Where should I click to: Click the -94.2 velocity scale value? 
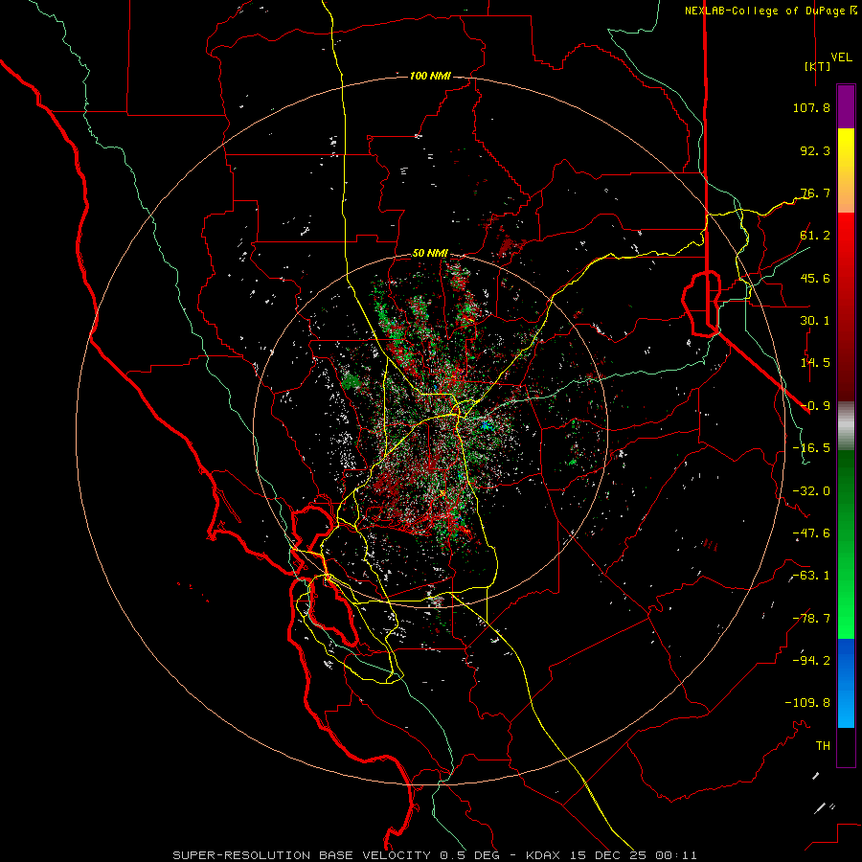tap(811, 660)
